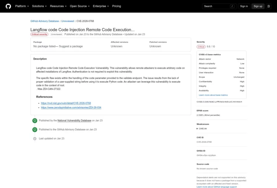
Task: Open the GitHub logo home link
Action: (x=8, y=6)
